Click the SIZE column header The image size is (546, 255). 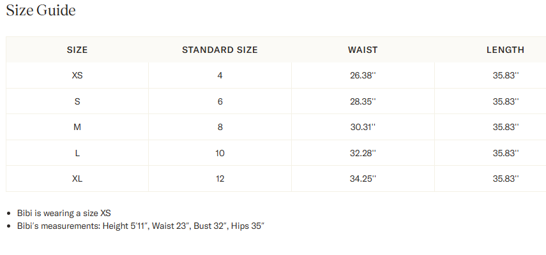pyautogui.click(x=77, y=50)
